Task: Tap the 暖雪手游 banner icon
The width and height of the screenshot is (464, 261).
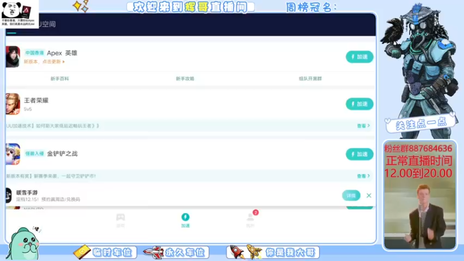Action: coord(8,195)
